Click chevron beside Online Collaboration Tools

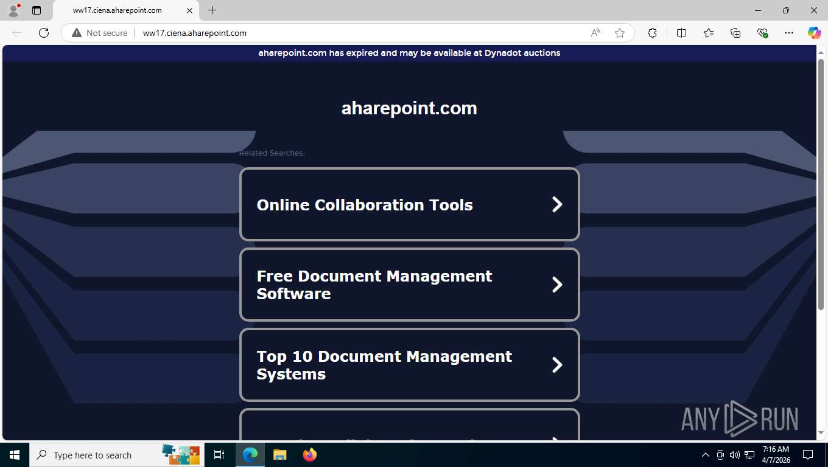click(x=557, y=204)
